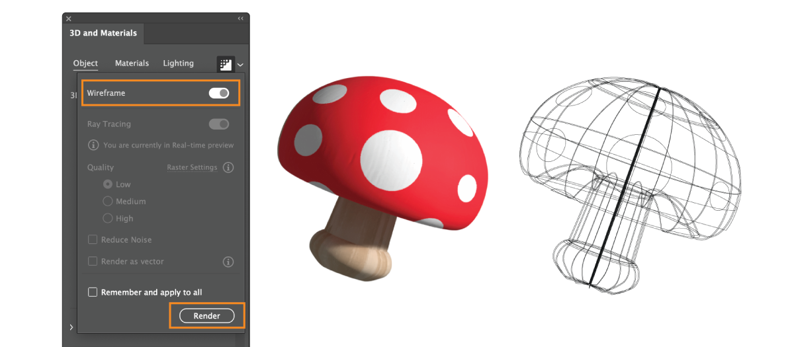
Task: Click the render settings icon
Action: (225, 64)
